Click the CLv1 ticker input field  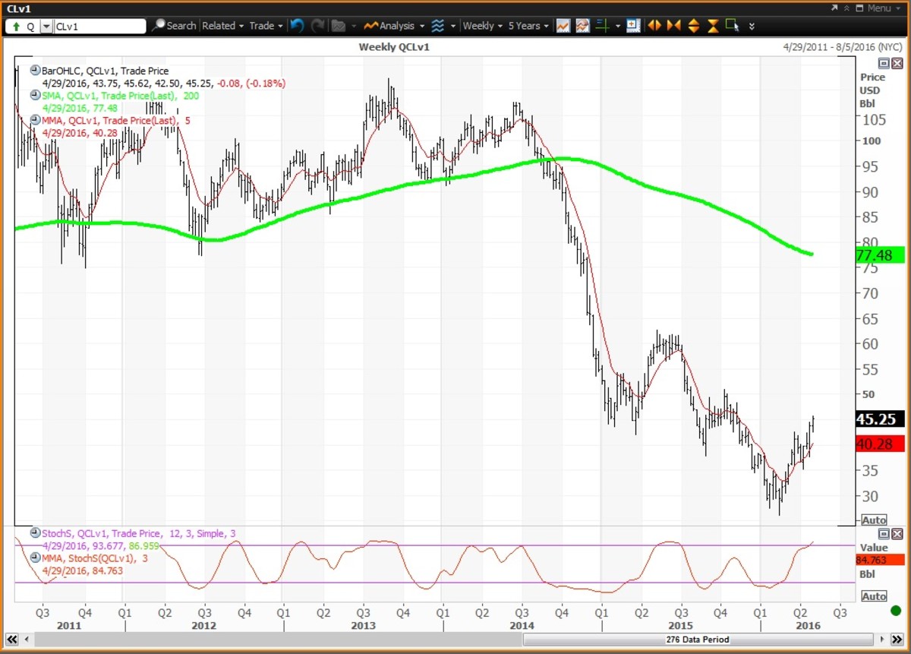click(x=99, y=25)
